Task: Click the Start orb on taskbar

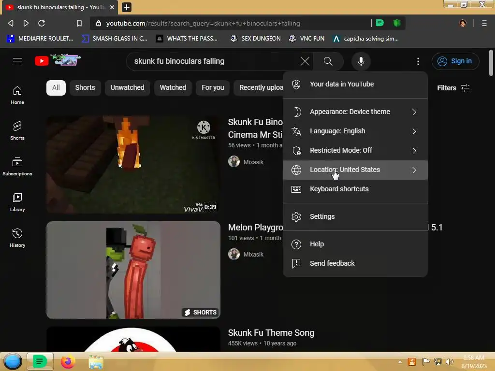Action: coord(13,362)
